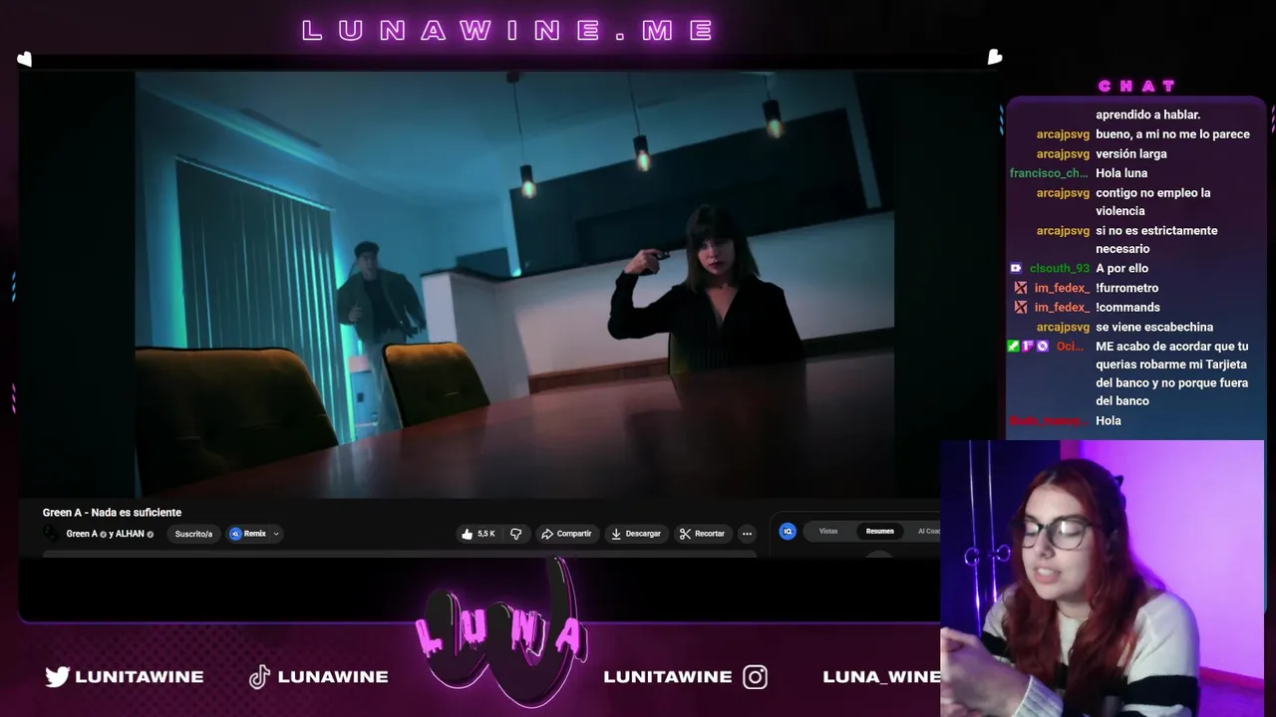1276x717 pixels.
Task: Open the Green A channel avatar
Action: pyautogui.click(x=51, y=534)
